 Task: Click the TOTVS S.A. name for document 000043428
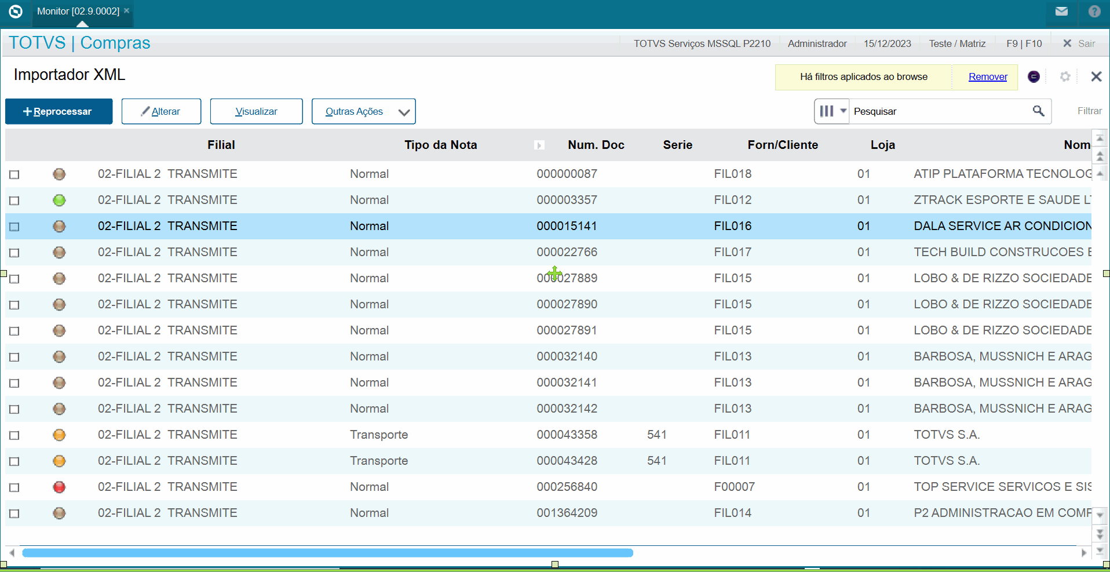(947, 461)
